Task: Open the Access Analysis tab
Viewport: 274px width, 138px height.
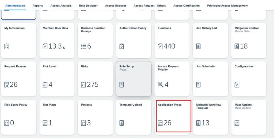Action: tap(61, 6)
